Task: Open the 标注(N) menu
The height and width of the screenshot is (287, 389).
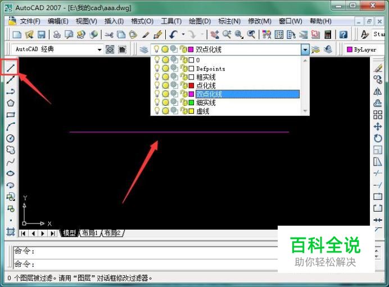Action: (229, 21)
